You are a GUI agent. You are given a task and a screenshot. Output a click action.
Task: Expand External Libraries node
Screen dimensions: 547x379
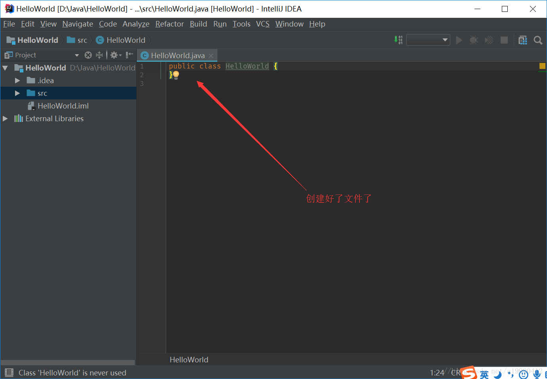(x=5, y=119)
